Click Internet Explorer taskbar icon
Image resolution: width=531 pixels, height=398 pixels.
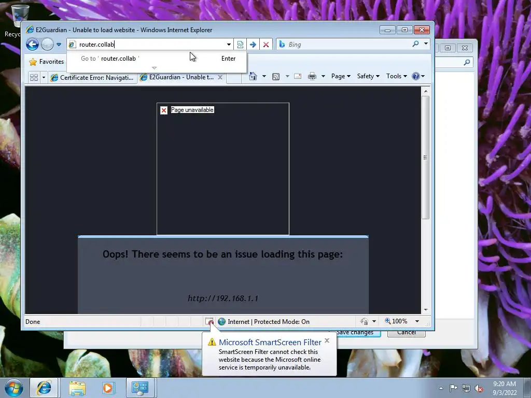44,388
